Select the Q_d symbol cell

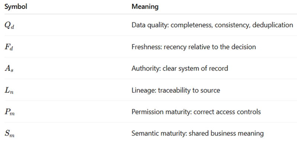9,25
